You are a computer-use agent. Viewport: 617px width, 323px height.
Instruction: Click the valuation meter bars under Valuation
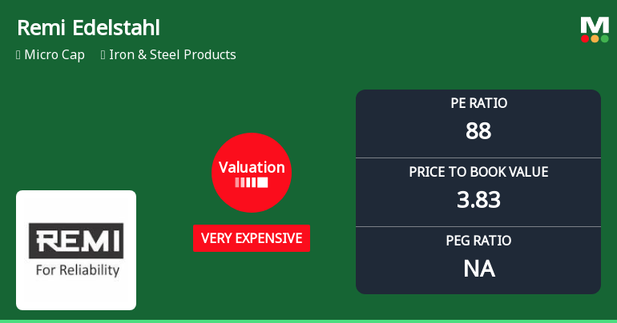[x=252, y=182]
